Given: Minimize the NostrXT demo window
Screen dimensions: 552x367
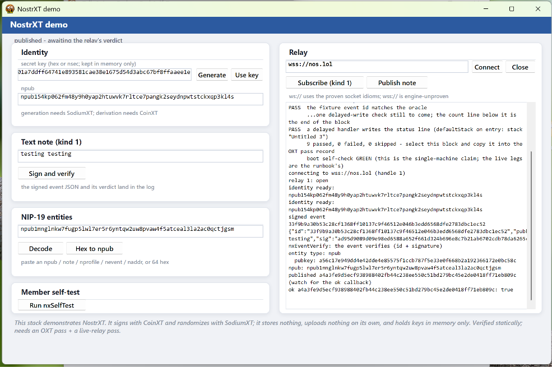Looking at the screenshot, I should pos(486,9).
